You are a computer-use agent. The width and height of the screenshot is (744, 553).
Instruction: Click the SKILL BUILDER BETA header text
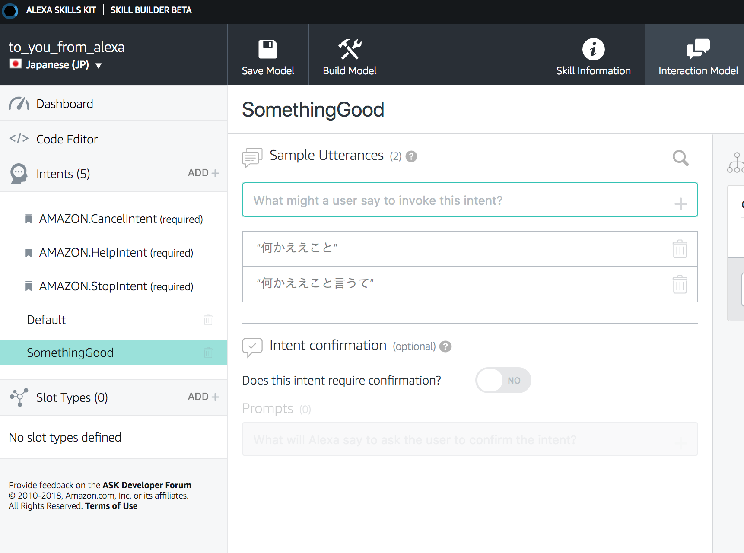(x=151, y=10)
